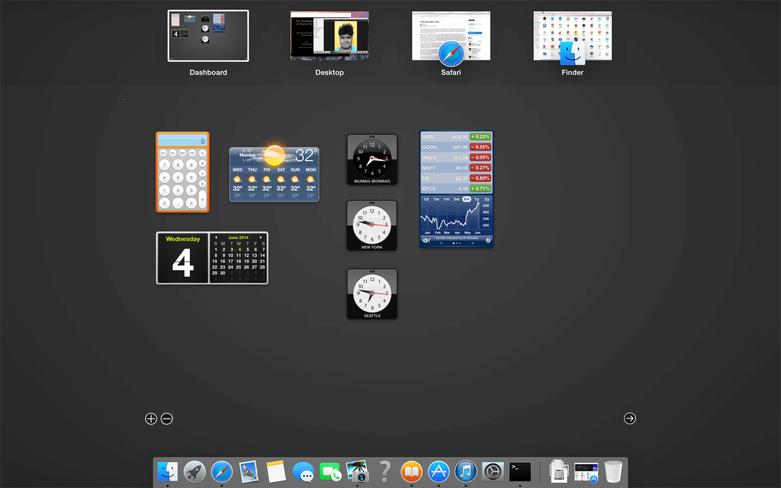Select the AMZN stock row
Screen dimensions: 781x488
[x=456, y=158]
